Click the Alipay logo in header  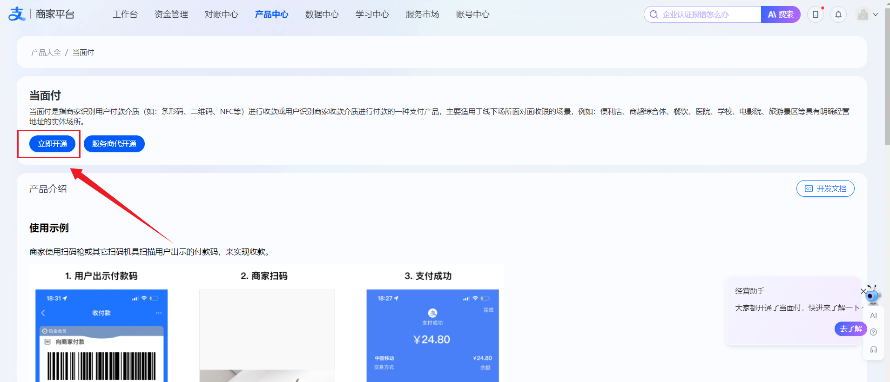click(16, 14)
